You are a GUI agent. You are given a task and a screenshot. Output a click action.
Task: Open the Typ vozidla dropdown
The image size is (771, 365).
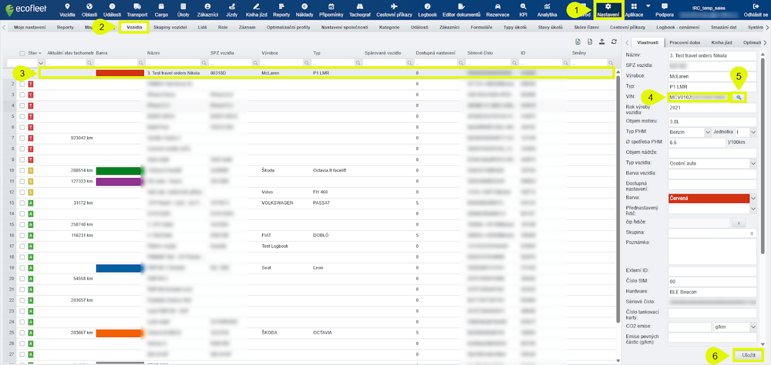tap(753, 164)
